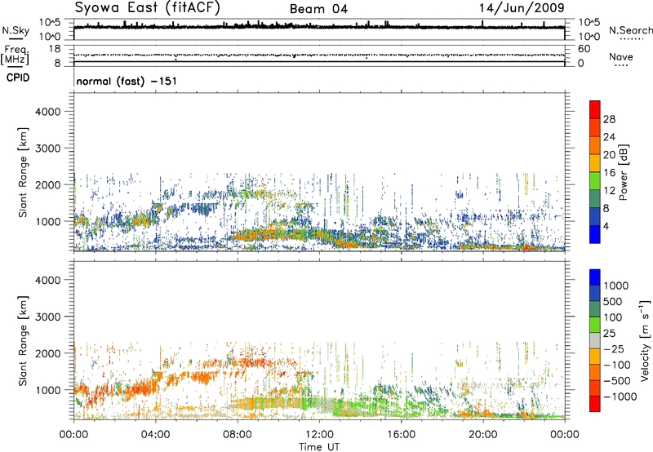This screenshot has height=452, width=653.
Task: Click the '4000' tick on power panel axis
Action: click(x=48, y=112)
